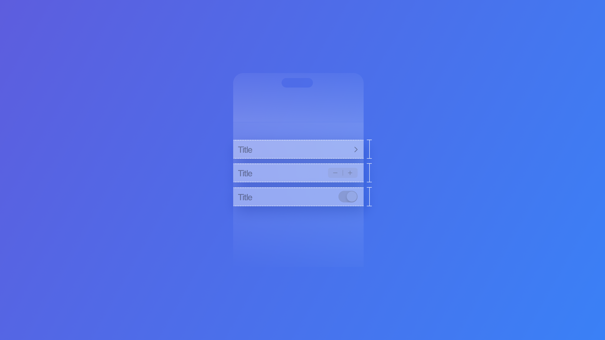The width and height of the screenshot is (605, 340).
Task: Click the second Title row label
Action: pos(246,173)
